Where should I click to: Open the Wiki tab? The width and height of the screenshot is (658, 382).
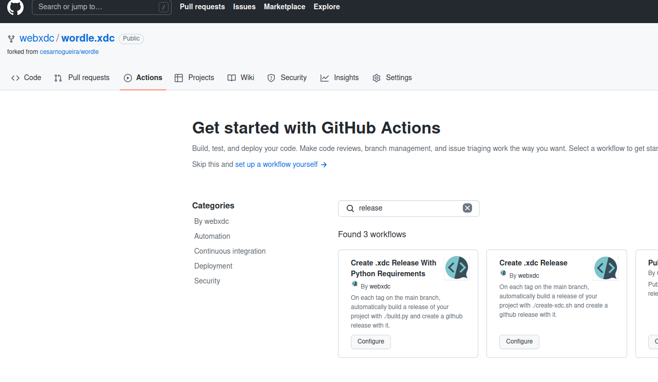pos(241,78)
